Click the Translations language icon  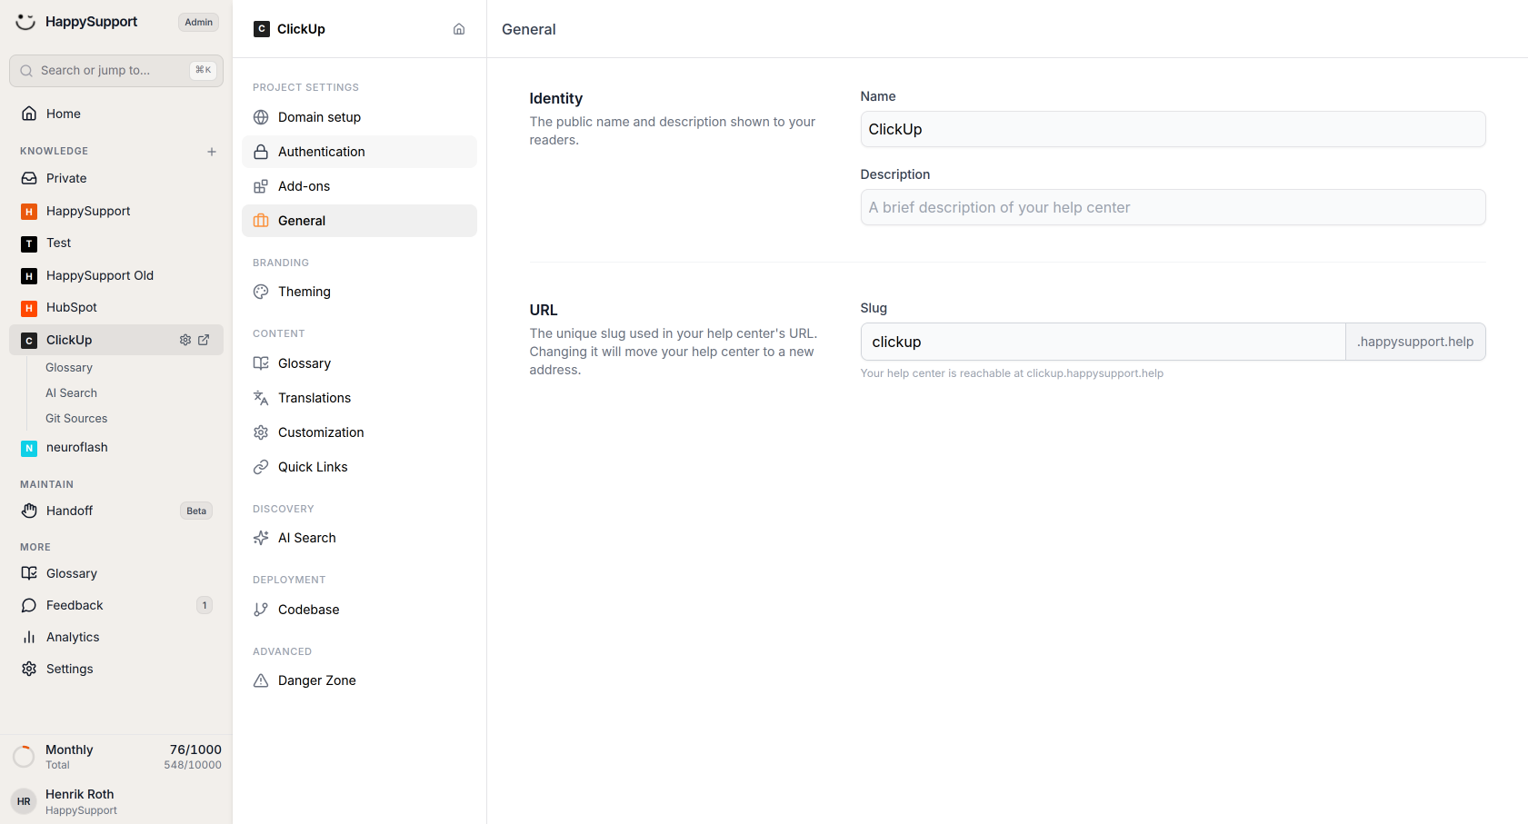pyautogui.click(x=261, y=398)
